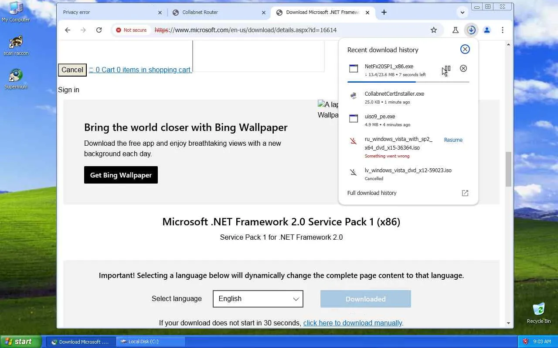Click the Cancel button on the page

pos(72,70)
